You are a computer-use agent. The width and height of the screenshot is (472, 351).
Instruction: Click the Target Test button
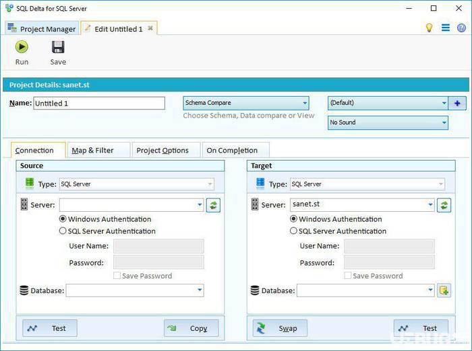(421, 328)
